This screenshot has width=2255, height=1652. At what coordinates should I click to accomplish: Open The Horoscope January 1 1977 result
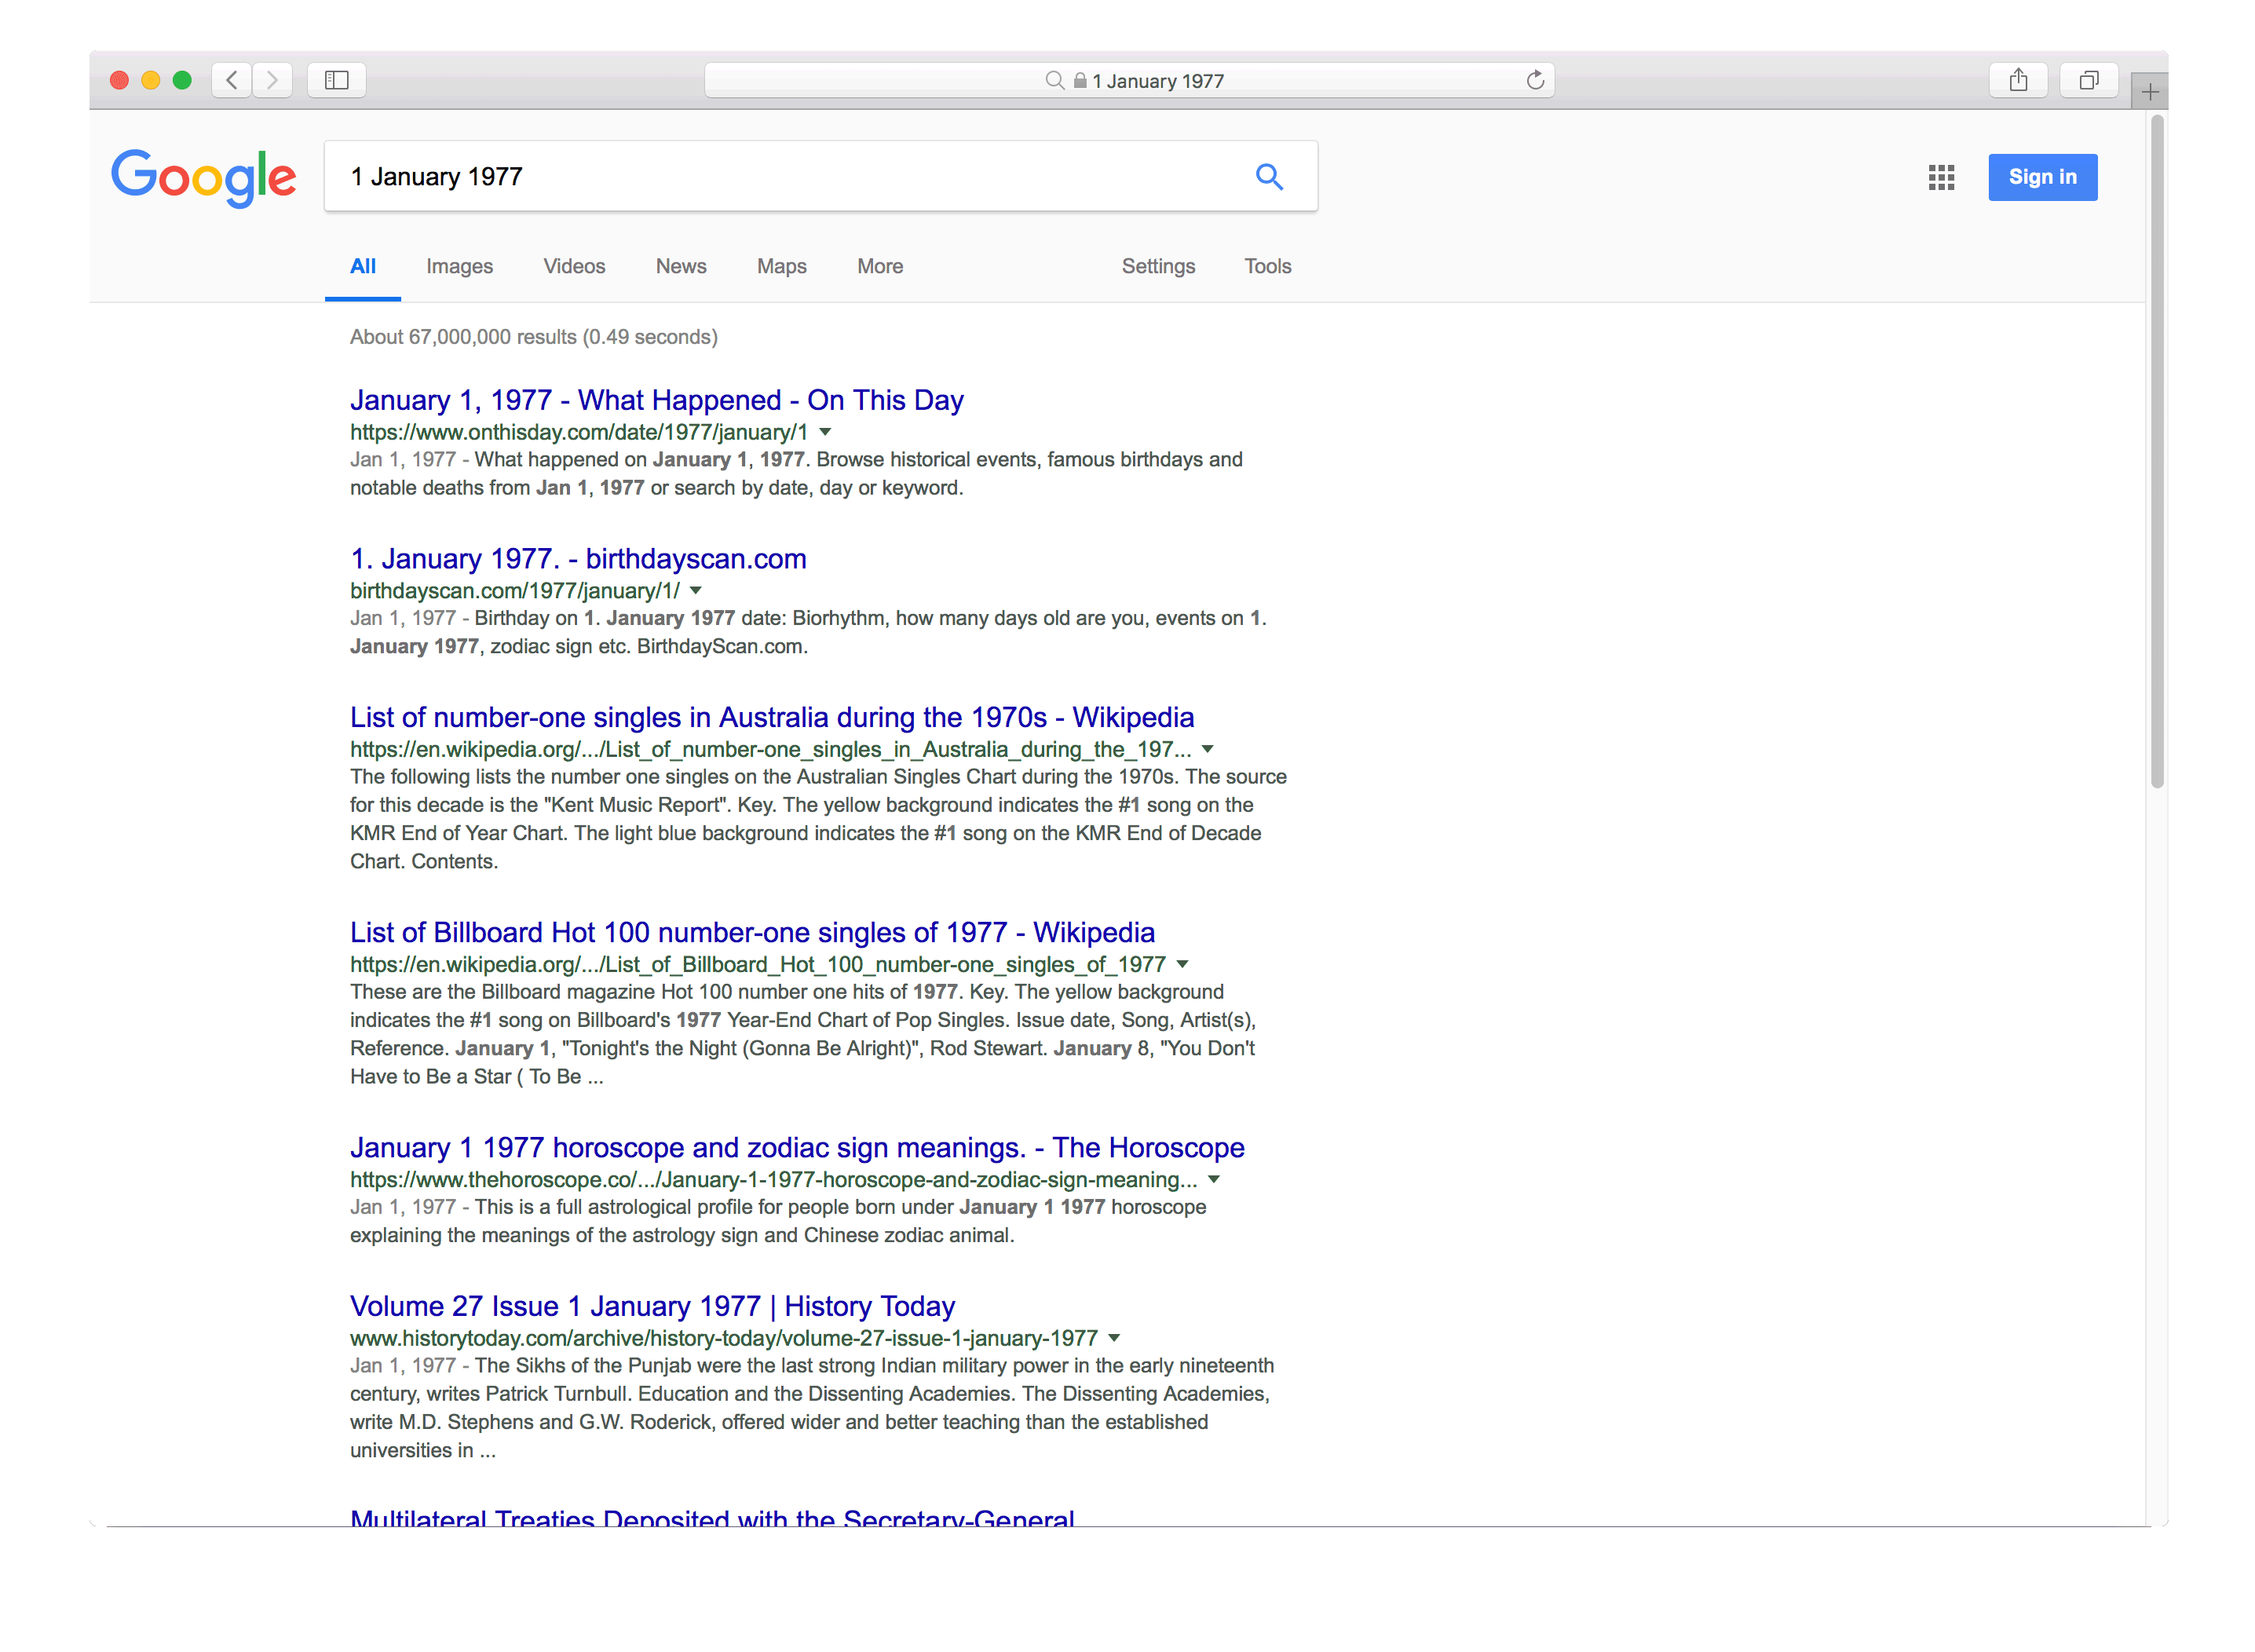797,1147
